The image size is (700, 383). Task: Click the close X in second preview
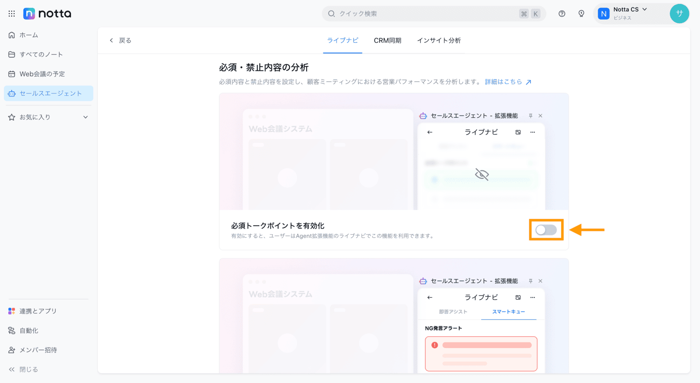tap(540, 281)
